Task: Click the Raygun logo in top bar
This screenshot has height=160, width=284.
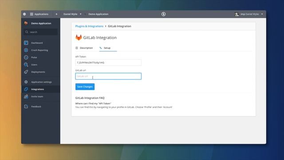Action: point(24,14)
